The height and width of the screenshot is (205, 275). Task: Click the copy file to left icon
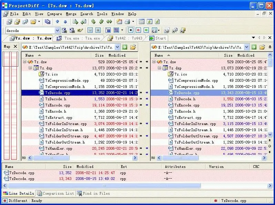(83, 22)
